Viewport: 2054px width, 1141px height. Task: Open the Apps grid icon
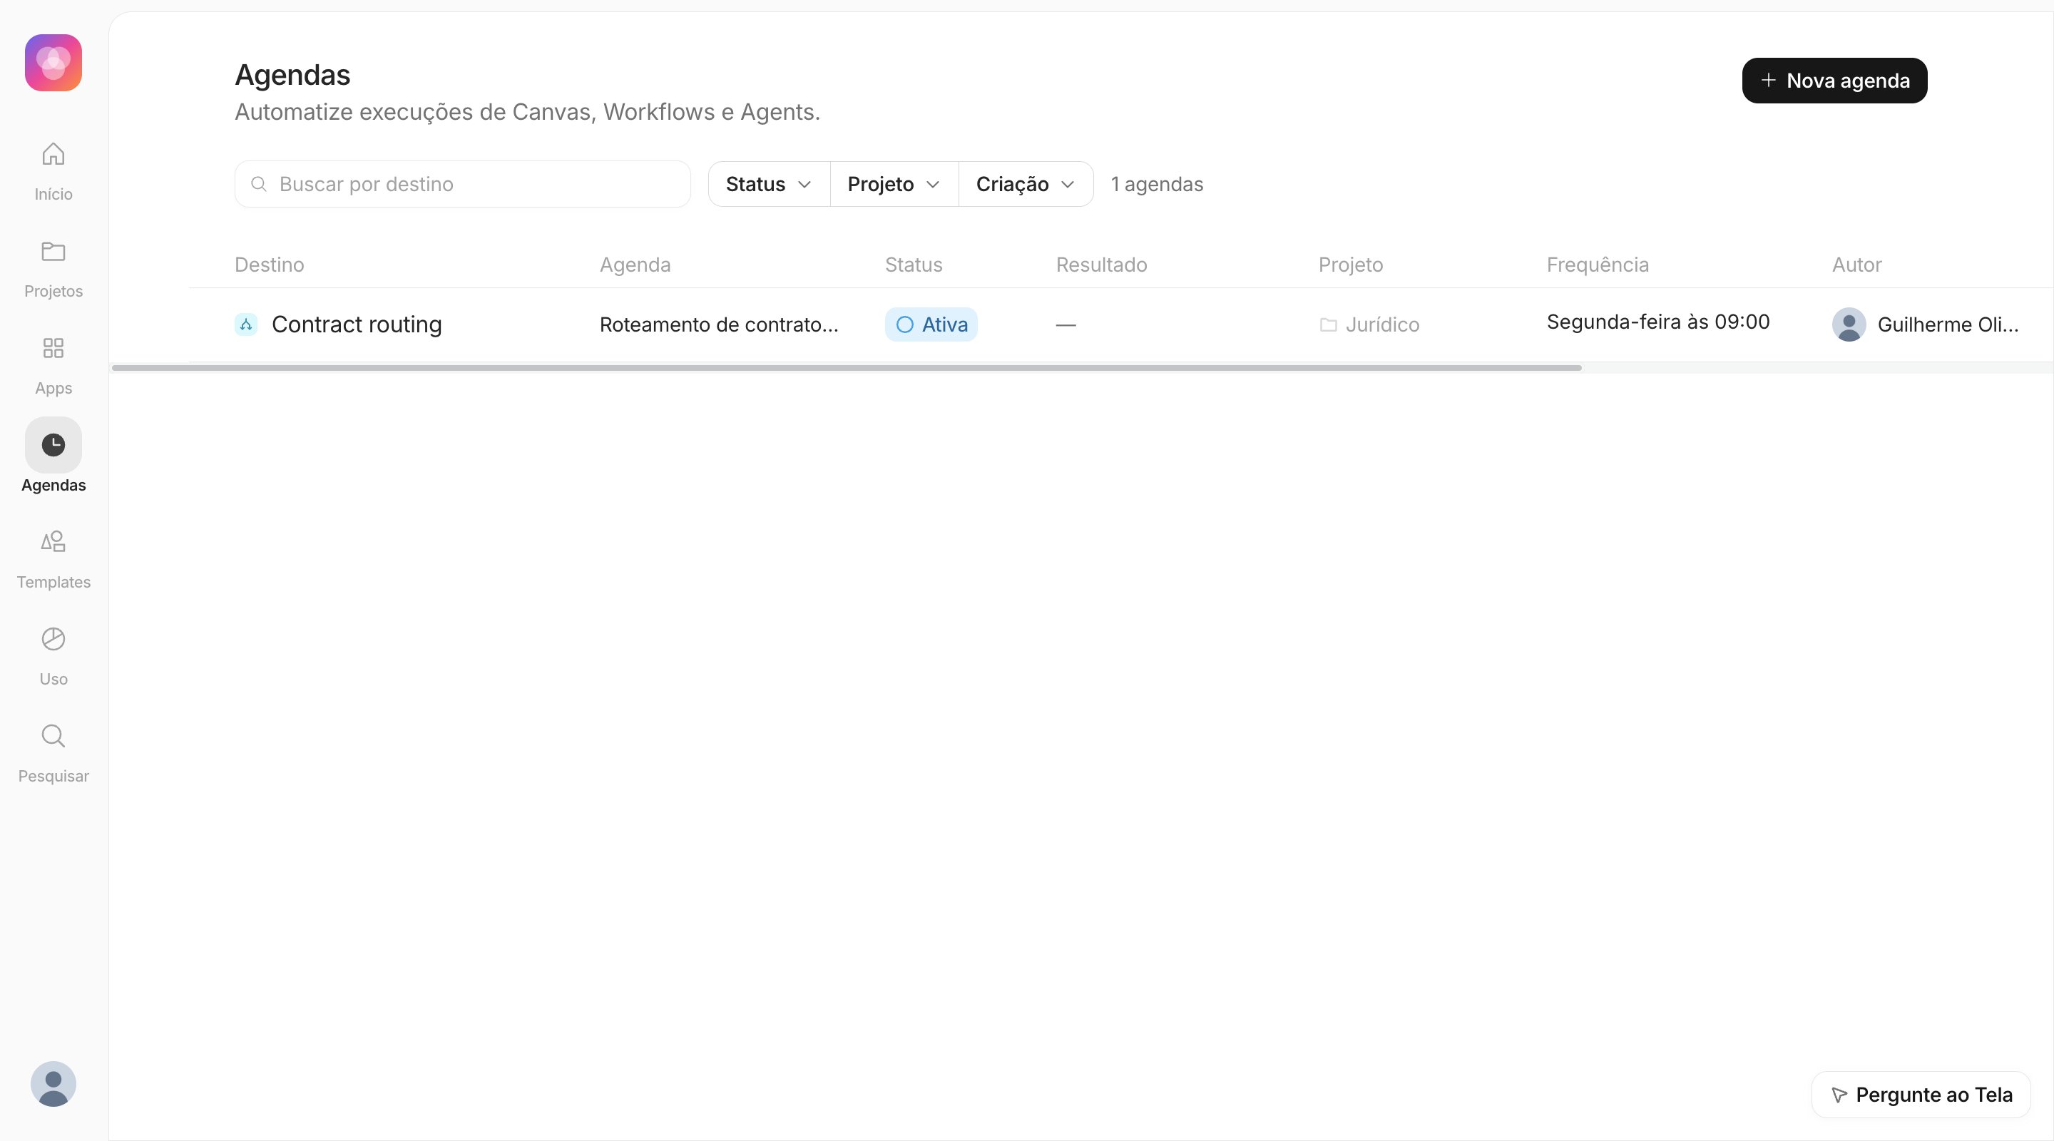click(53, 349)
